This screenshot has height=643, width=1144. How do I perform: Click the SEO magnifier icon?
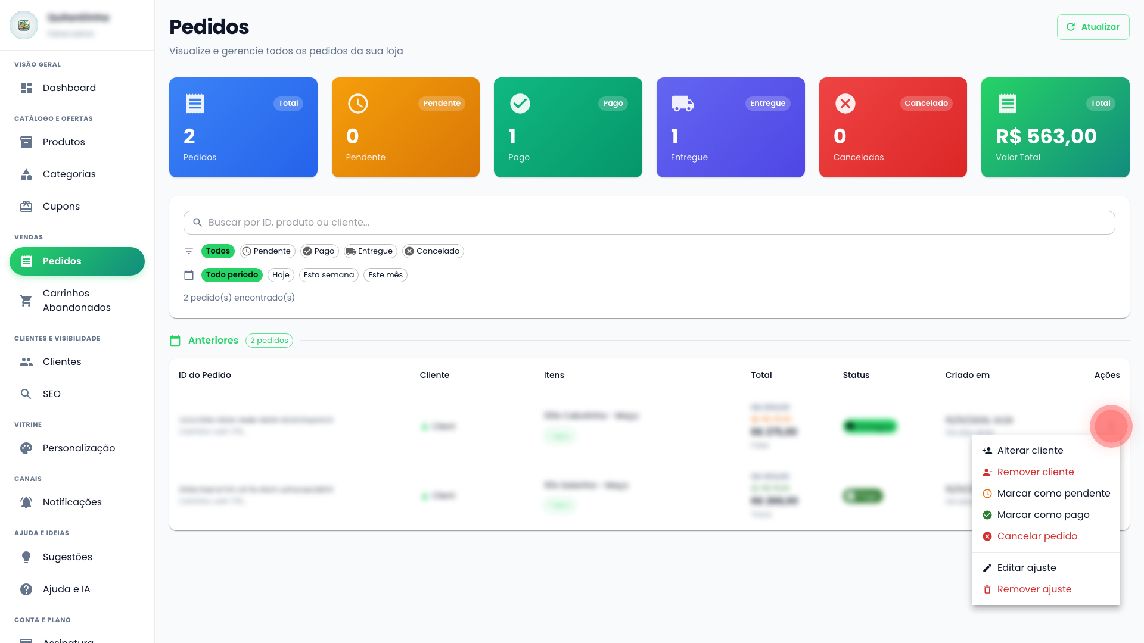click(x=26, y=394)
